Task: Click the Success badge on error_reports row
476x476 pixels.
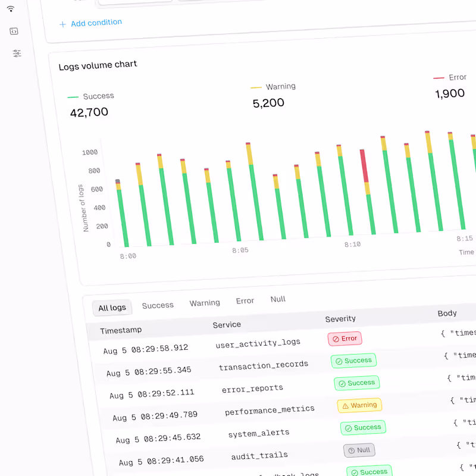Action: 356,383
